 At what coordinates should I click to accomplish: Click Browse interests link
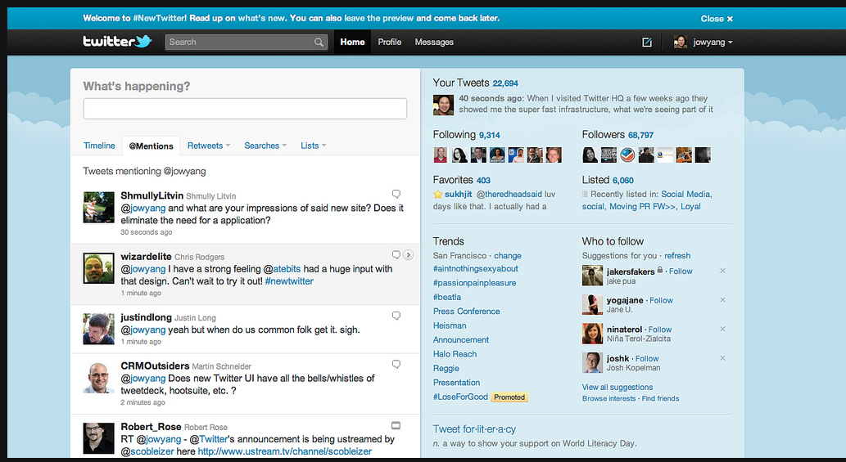coord(608,398)
